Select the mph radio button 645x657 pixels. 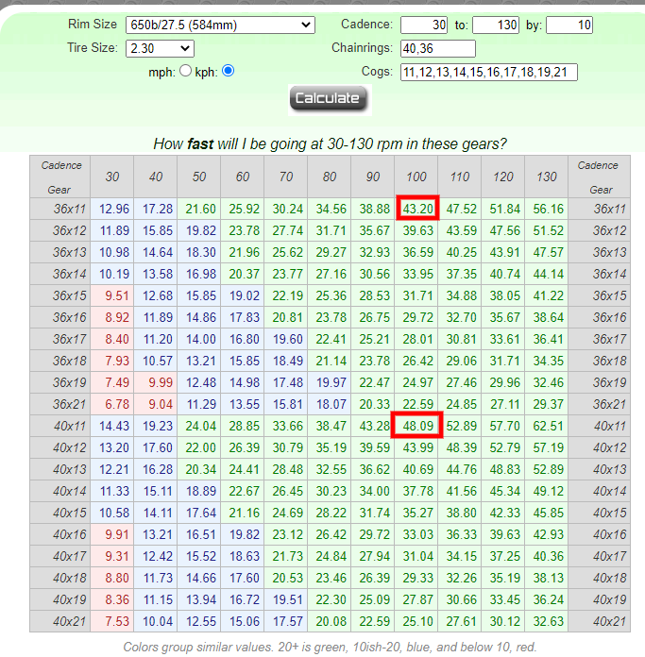185,71
